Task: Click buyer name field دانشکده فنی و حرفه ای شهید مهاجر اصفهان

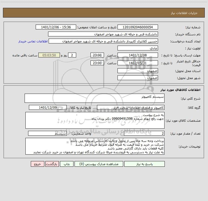Action: 103,34
